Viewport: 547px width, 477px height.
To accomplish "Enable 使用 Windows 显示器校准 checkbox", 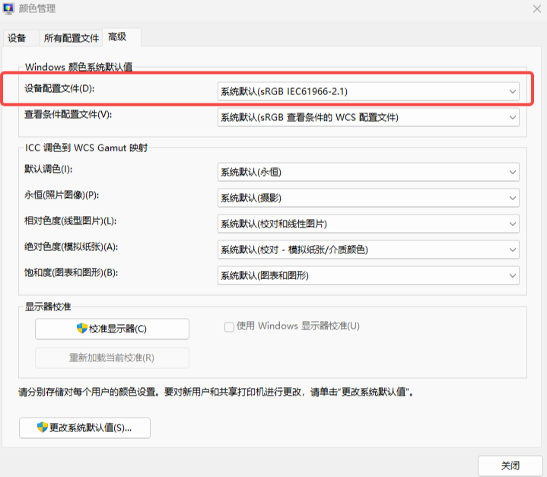I will coord(229,327).
